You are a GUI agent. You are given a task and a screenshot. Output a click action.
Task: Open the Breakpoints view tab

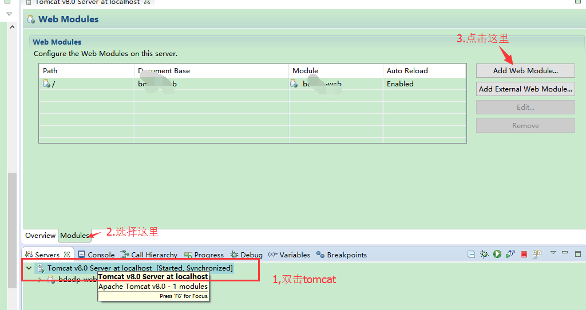(342, 255)
